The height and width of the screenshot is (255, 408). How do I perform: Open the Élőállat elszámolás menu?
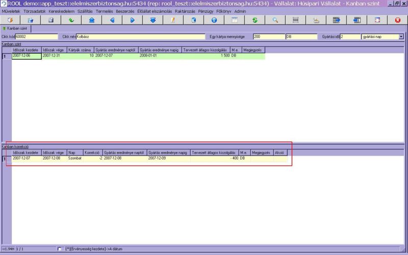[x=155, y=11]
